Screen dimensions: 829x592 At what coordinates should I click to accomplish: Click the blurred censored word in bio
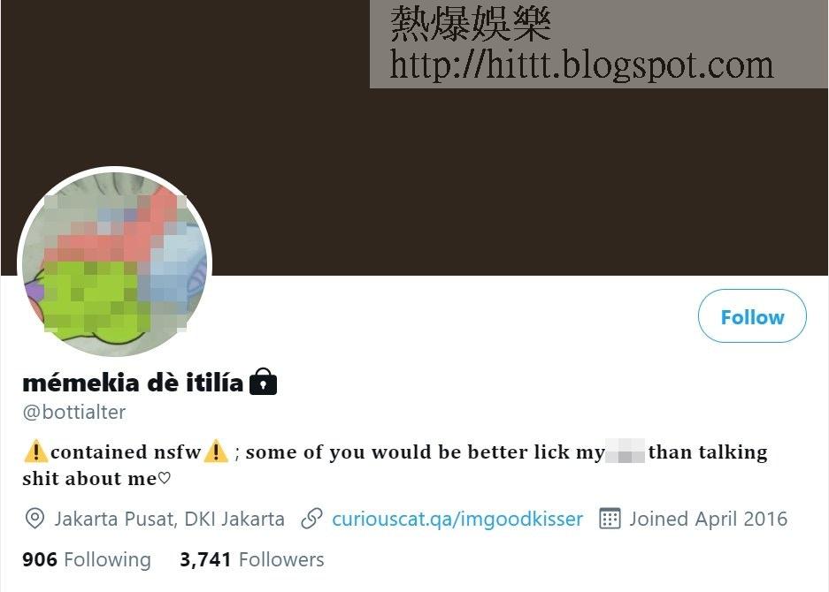pos(625,452)
